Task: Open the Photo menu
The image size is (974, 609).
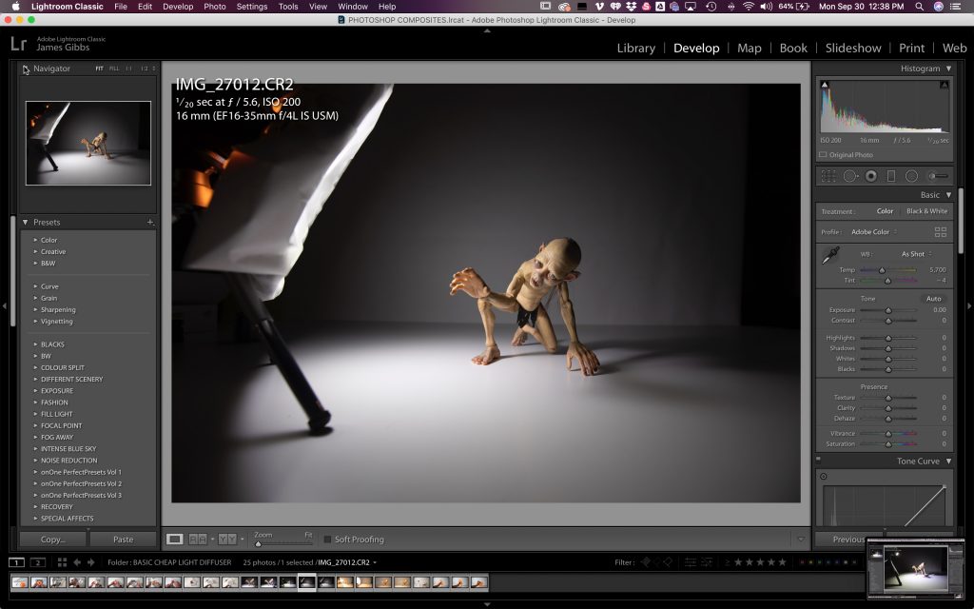Action: click(215, 7)
